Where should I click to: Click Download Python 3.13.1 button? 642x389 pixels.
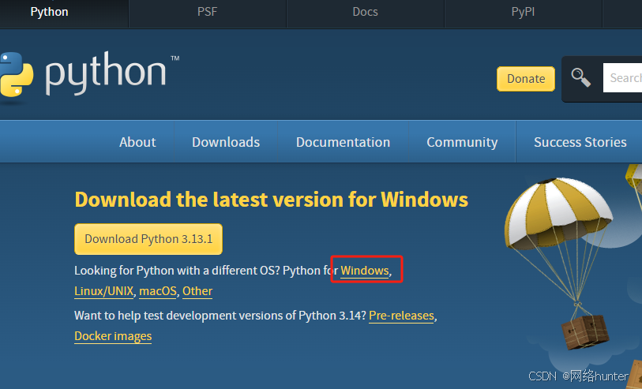pos(148,239)
